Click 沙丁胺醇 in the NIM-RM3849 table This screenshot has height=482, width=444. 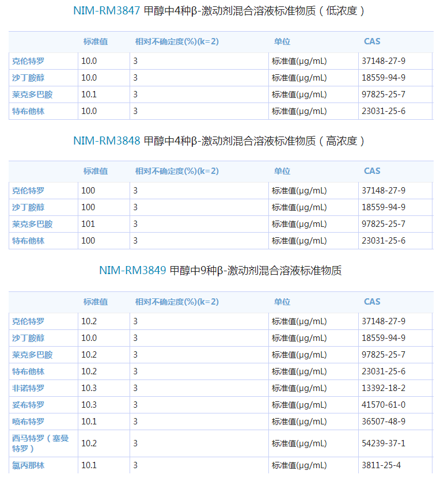click(28, 338)
